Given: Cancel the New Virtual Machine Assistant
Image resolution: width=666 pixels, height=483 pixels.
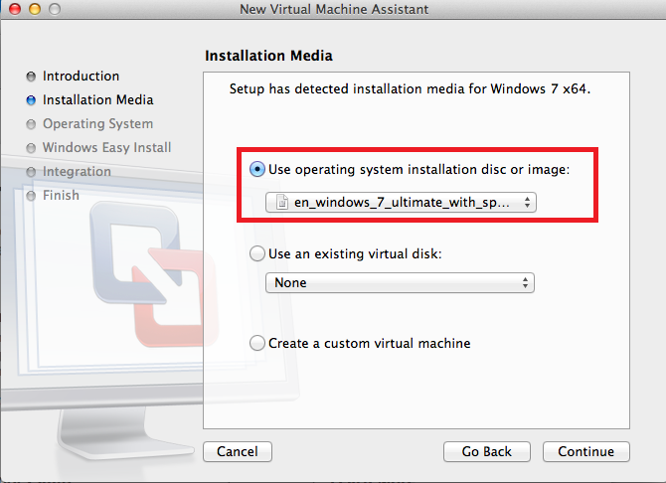Looking at the screenshot, I should [x=238, y=451].
